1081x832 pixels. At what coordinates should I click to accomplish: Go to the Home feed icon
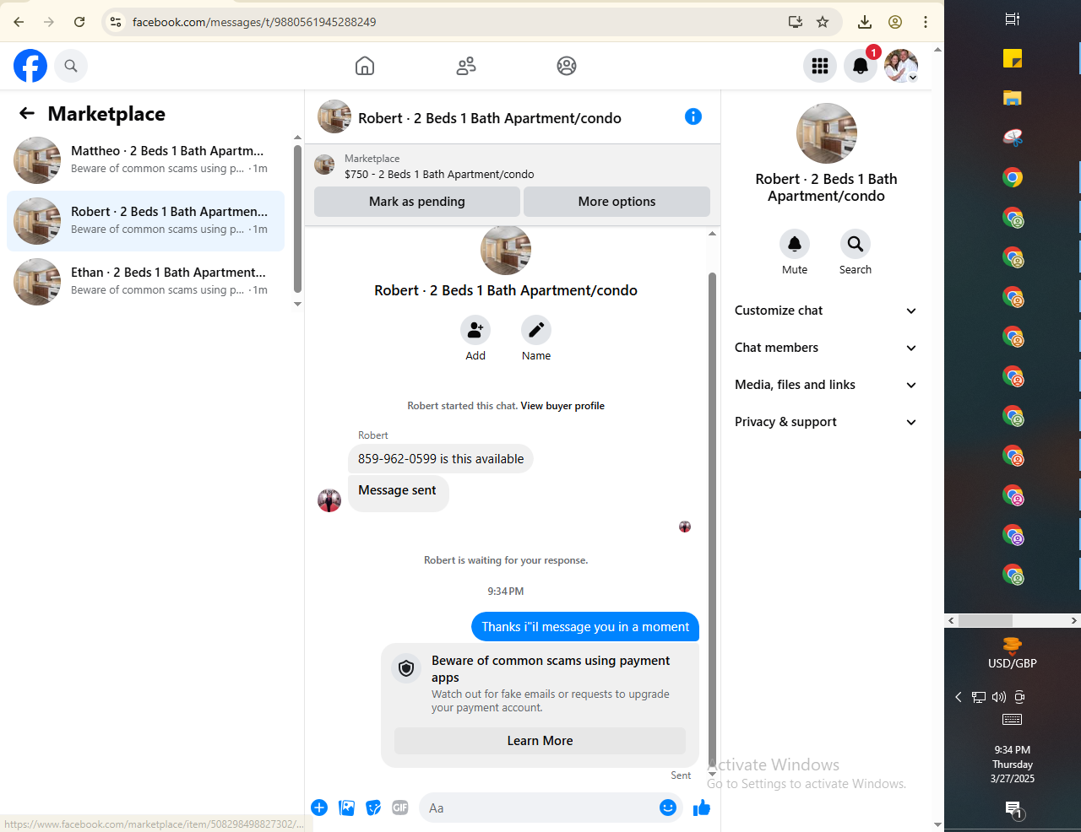(x=365, y=66)
